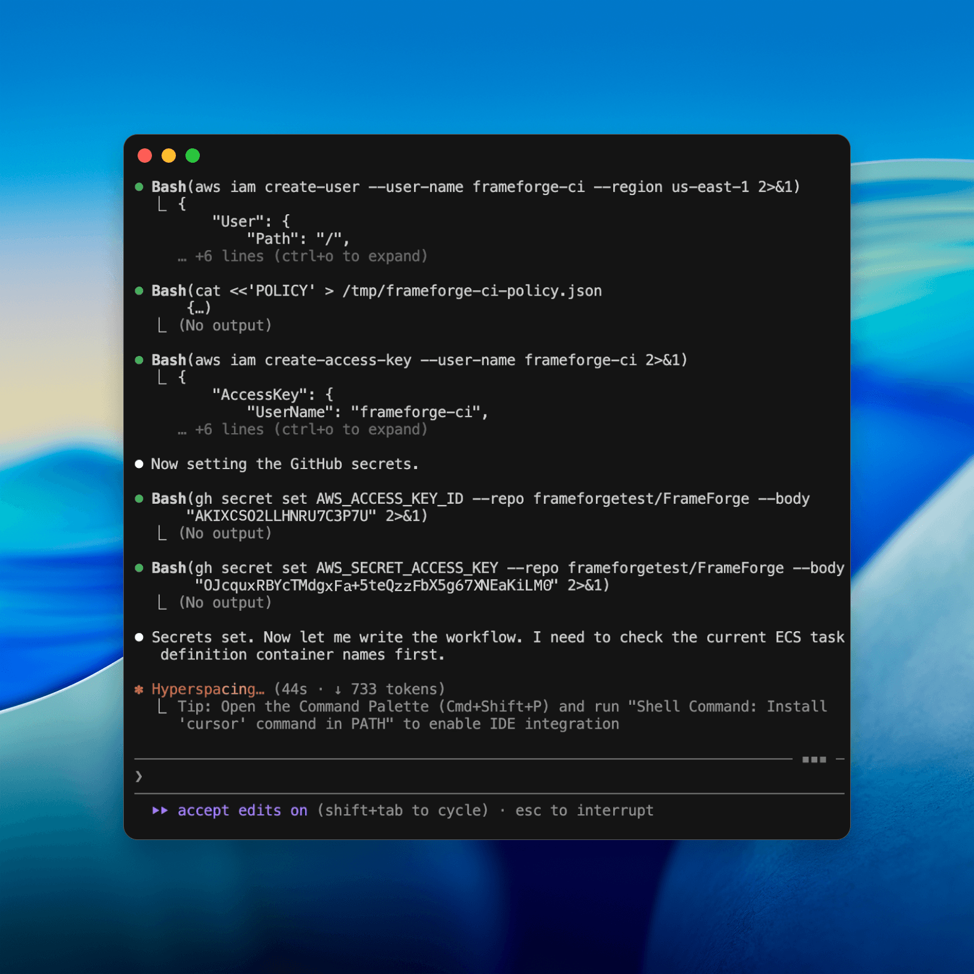This screenshot has height=974, width=974.
Task: Click '"User": {' output line
Action: pos(251,222)
